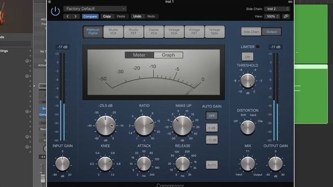Screen dimensions: 333x187
Task: Select Auto Gain -12 dB button
Action: pos(212,140)
